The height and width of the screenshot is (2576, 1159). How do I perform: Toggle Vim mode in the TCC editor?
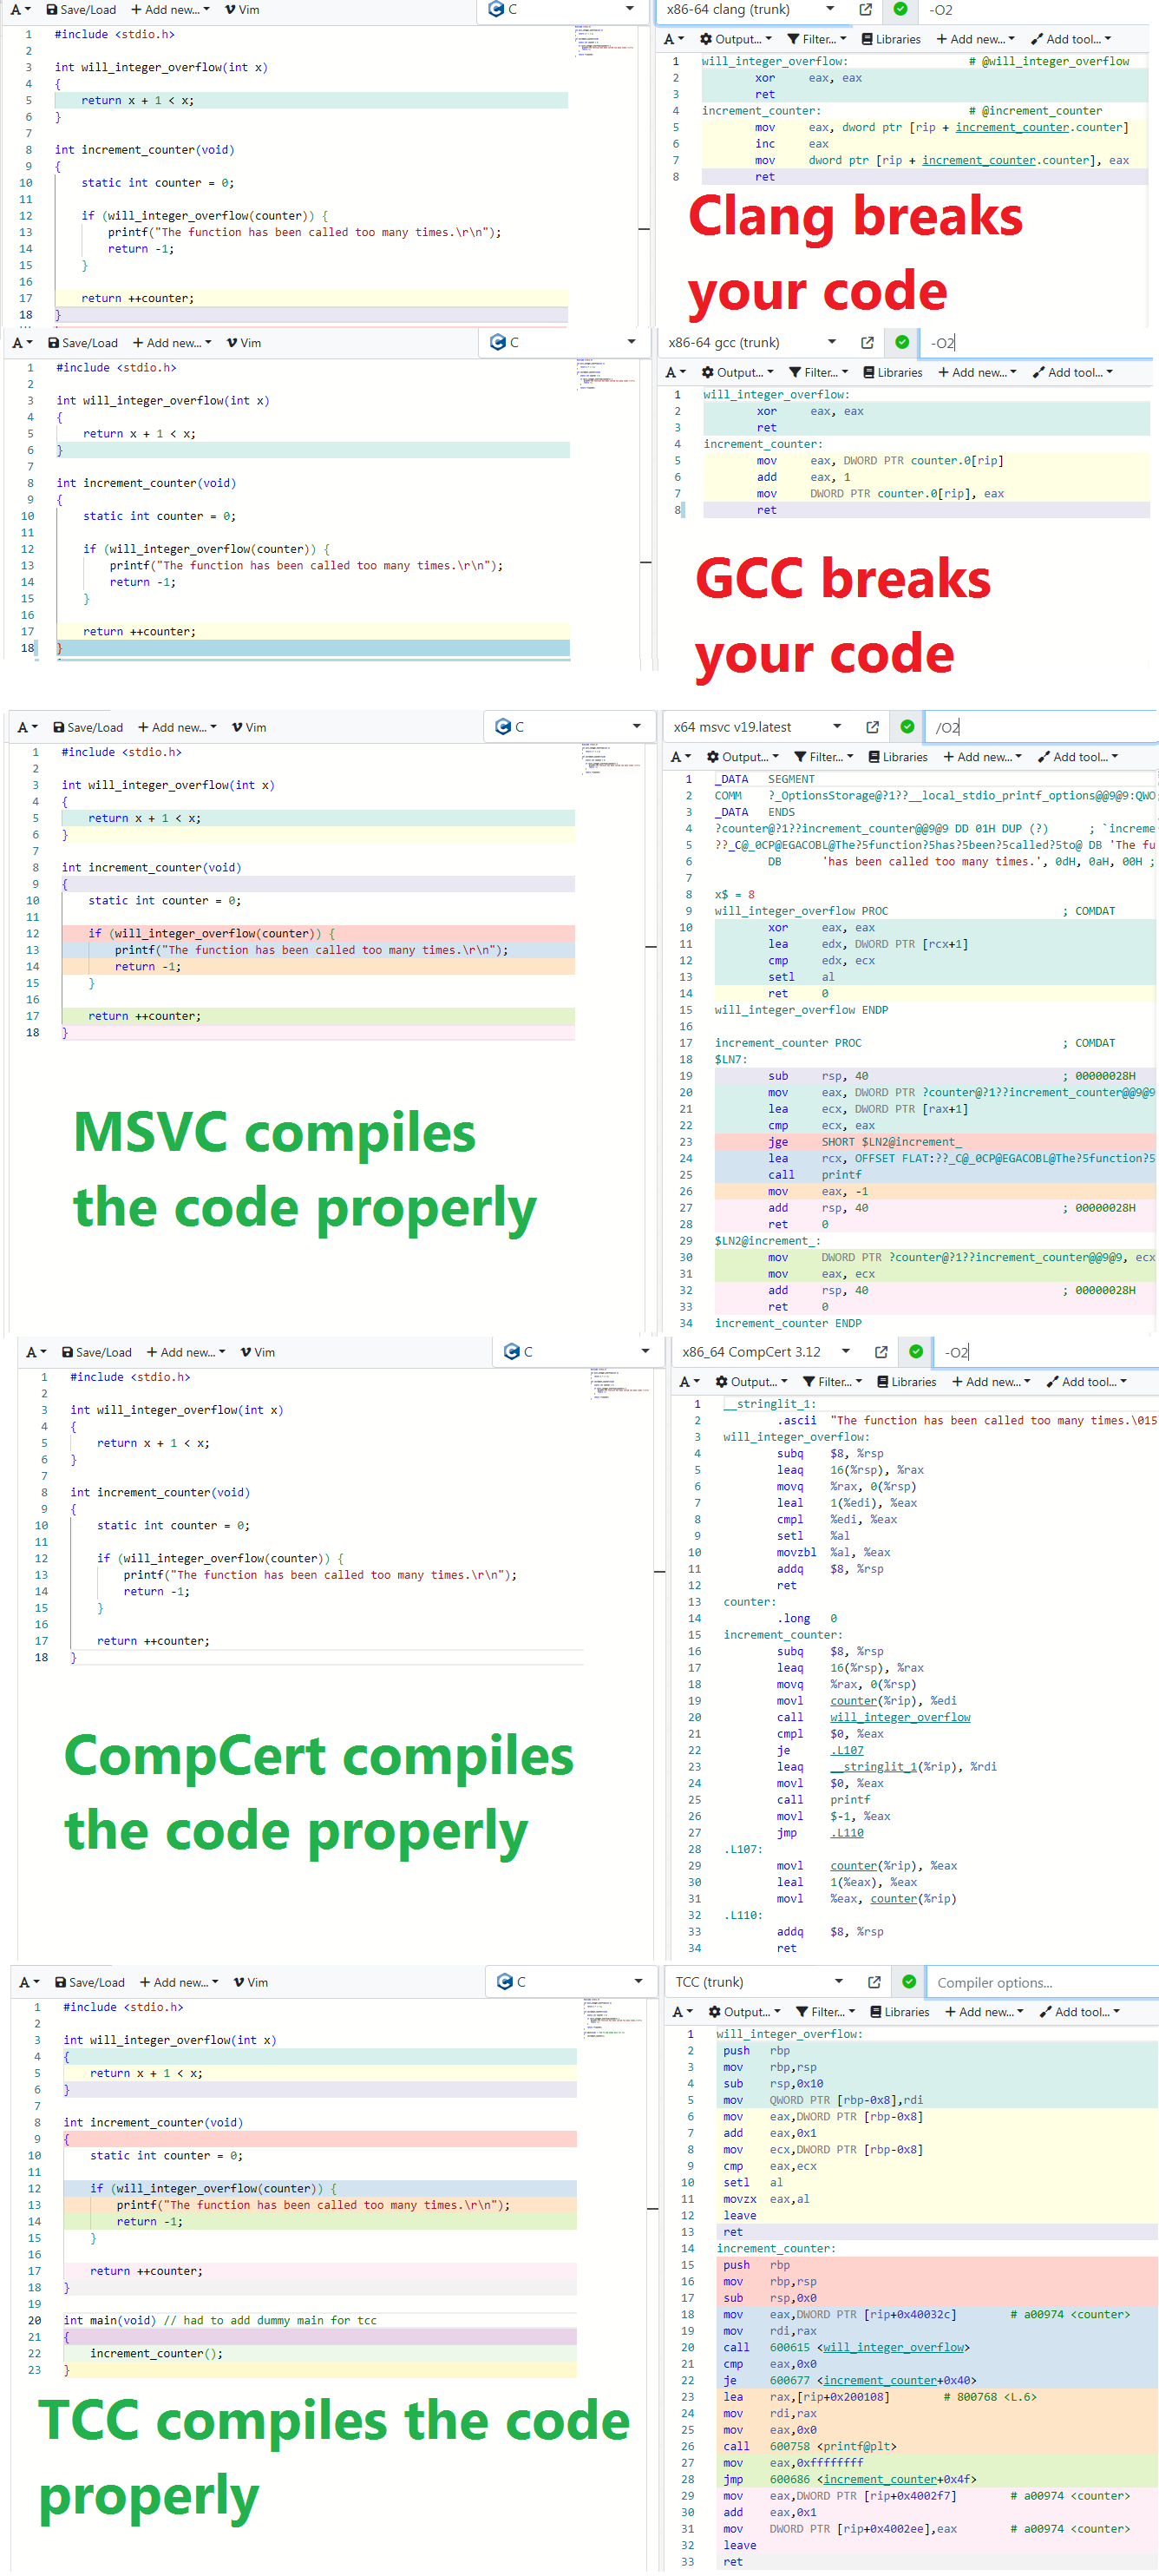pos(251,1982)
